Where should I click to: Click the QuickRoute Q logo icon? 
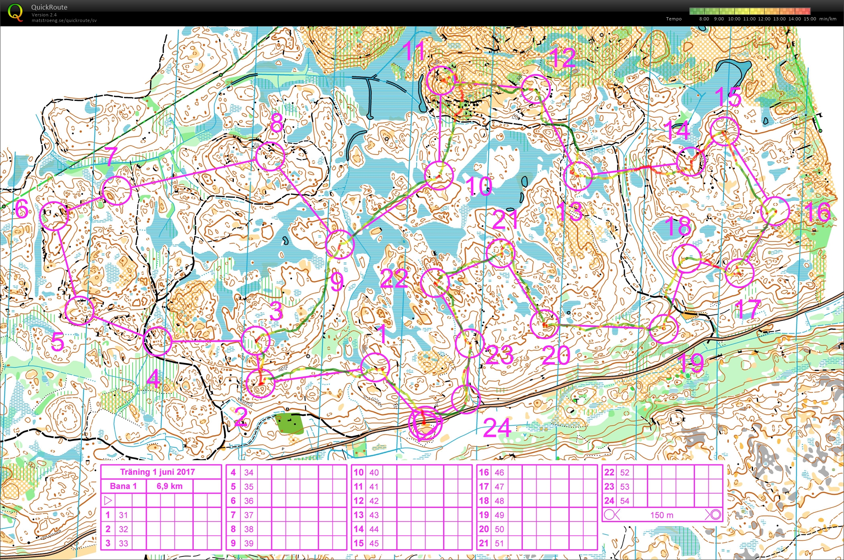(x=15, y=12)
